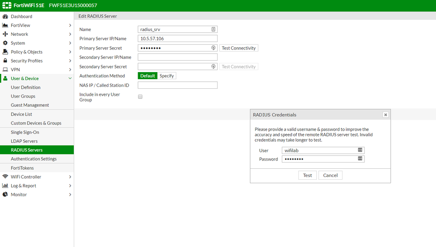Click the primary server Test Connectivity button
Screen dimensions: 436x247
click(239, 48)
